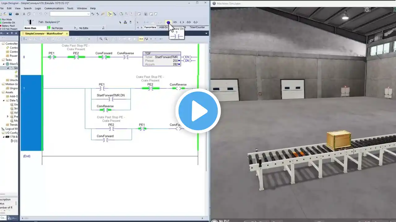Collapse the MainTask tree node

coord(4,64)
